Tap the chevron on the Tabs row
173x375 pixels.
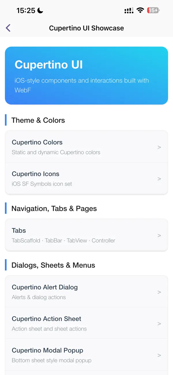tap(159, 235)
